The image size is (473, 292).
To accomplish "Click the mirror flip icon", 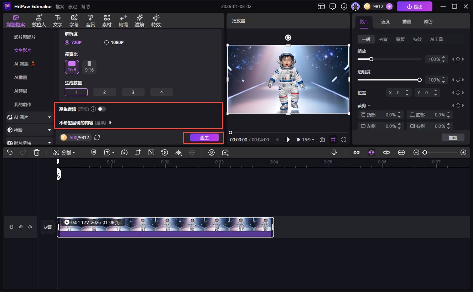I will pos(178,152).
